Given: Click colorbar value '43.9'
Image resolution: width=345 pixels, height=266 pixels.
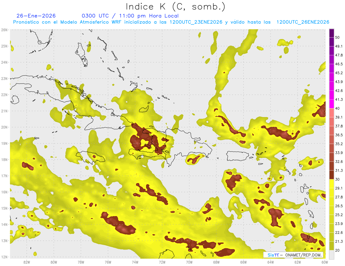Looking at the screenshot, I should [x=339, y=82].
